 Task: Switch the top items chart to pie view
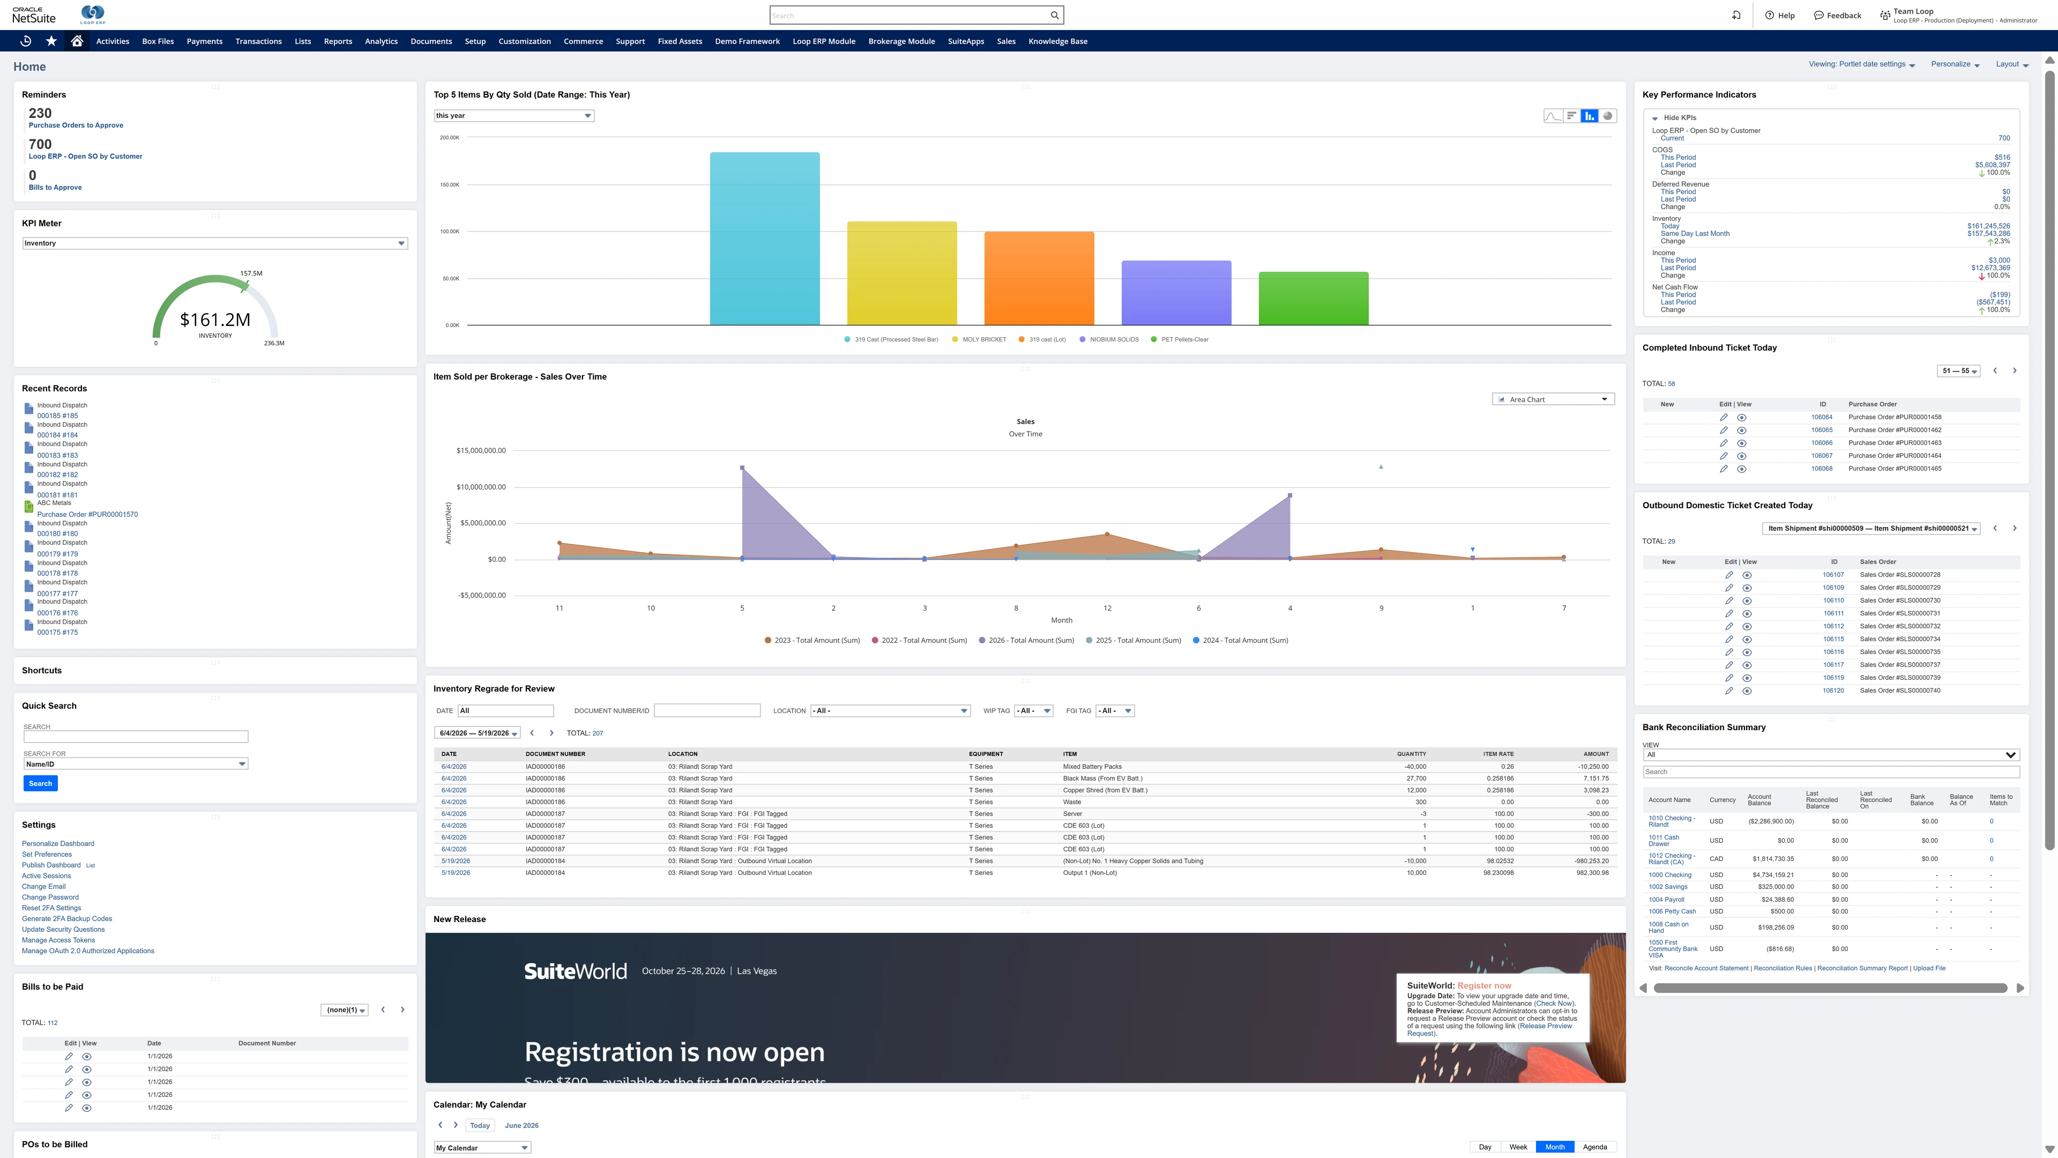coord(1607,116)
